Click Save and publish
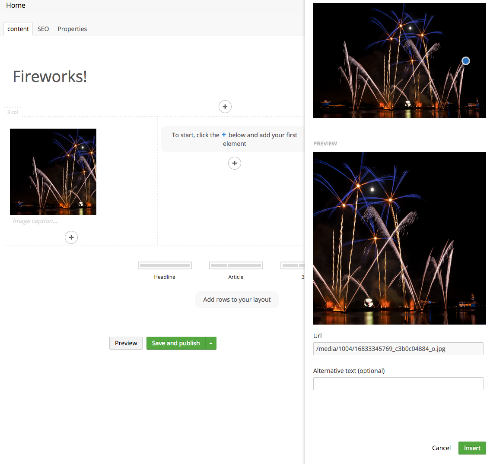This screenshot has height=464, width=490. [176, 343]
